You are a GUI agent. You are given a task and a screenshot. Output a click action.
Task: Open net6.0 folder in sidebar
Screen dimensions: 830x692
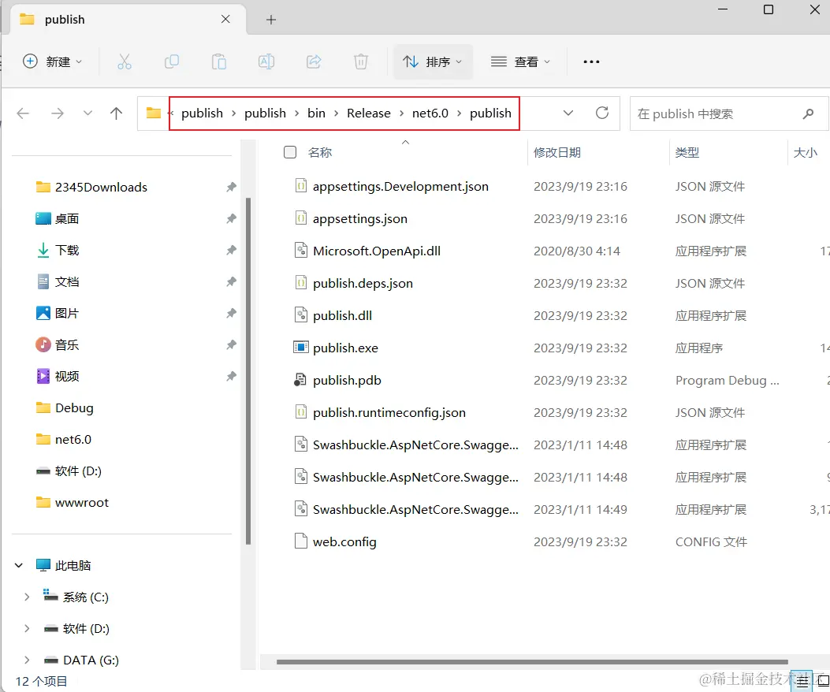[73, 440]
